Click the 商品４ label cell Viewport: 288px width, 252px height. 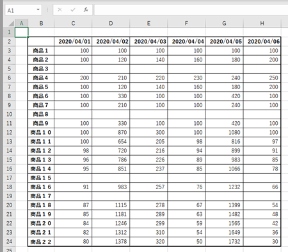41,78
